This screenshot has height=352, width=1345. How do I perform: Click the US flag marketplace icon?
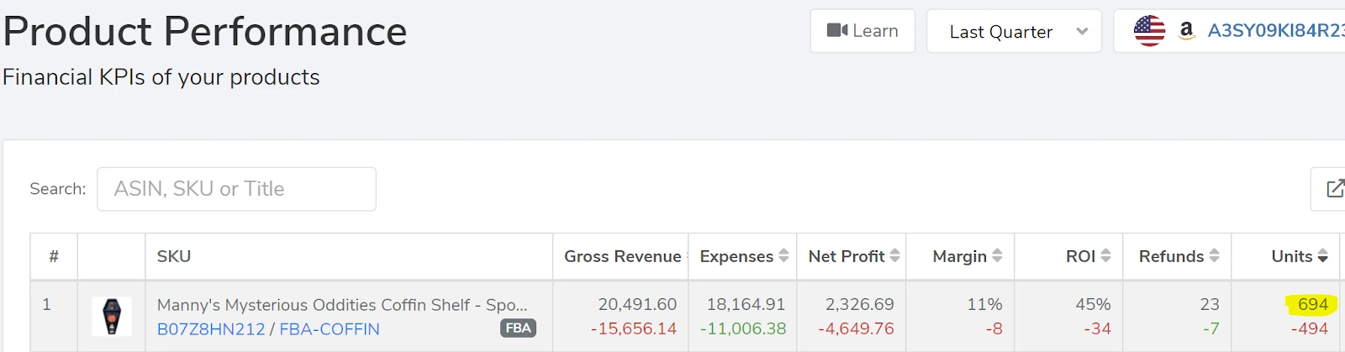1149,31
